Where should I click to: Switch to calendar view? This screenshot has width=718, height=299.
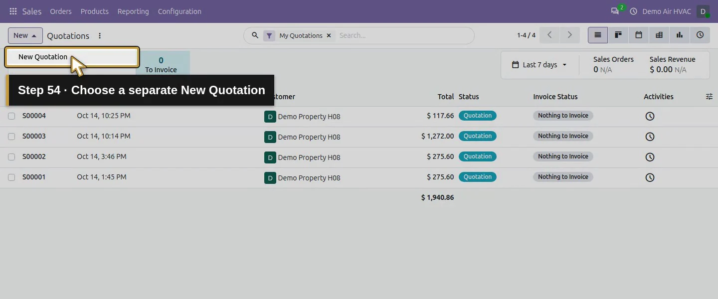pos(639,35)
